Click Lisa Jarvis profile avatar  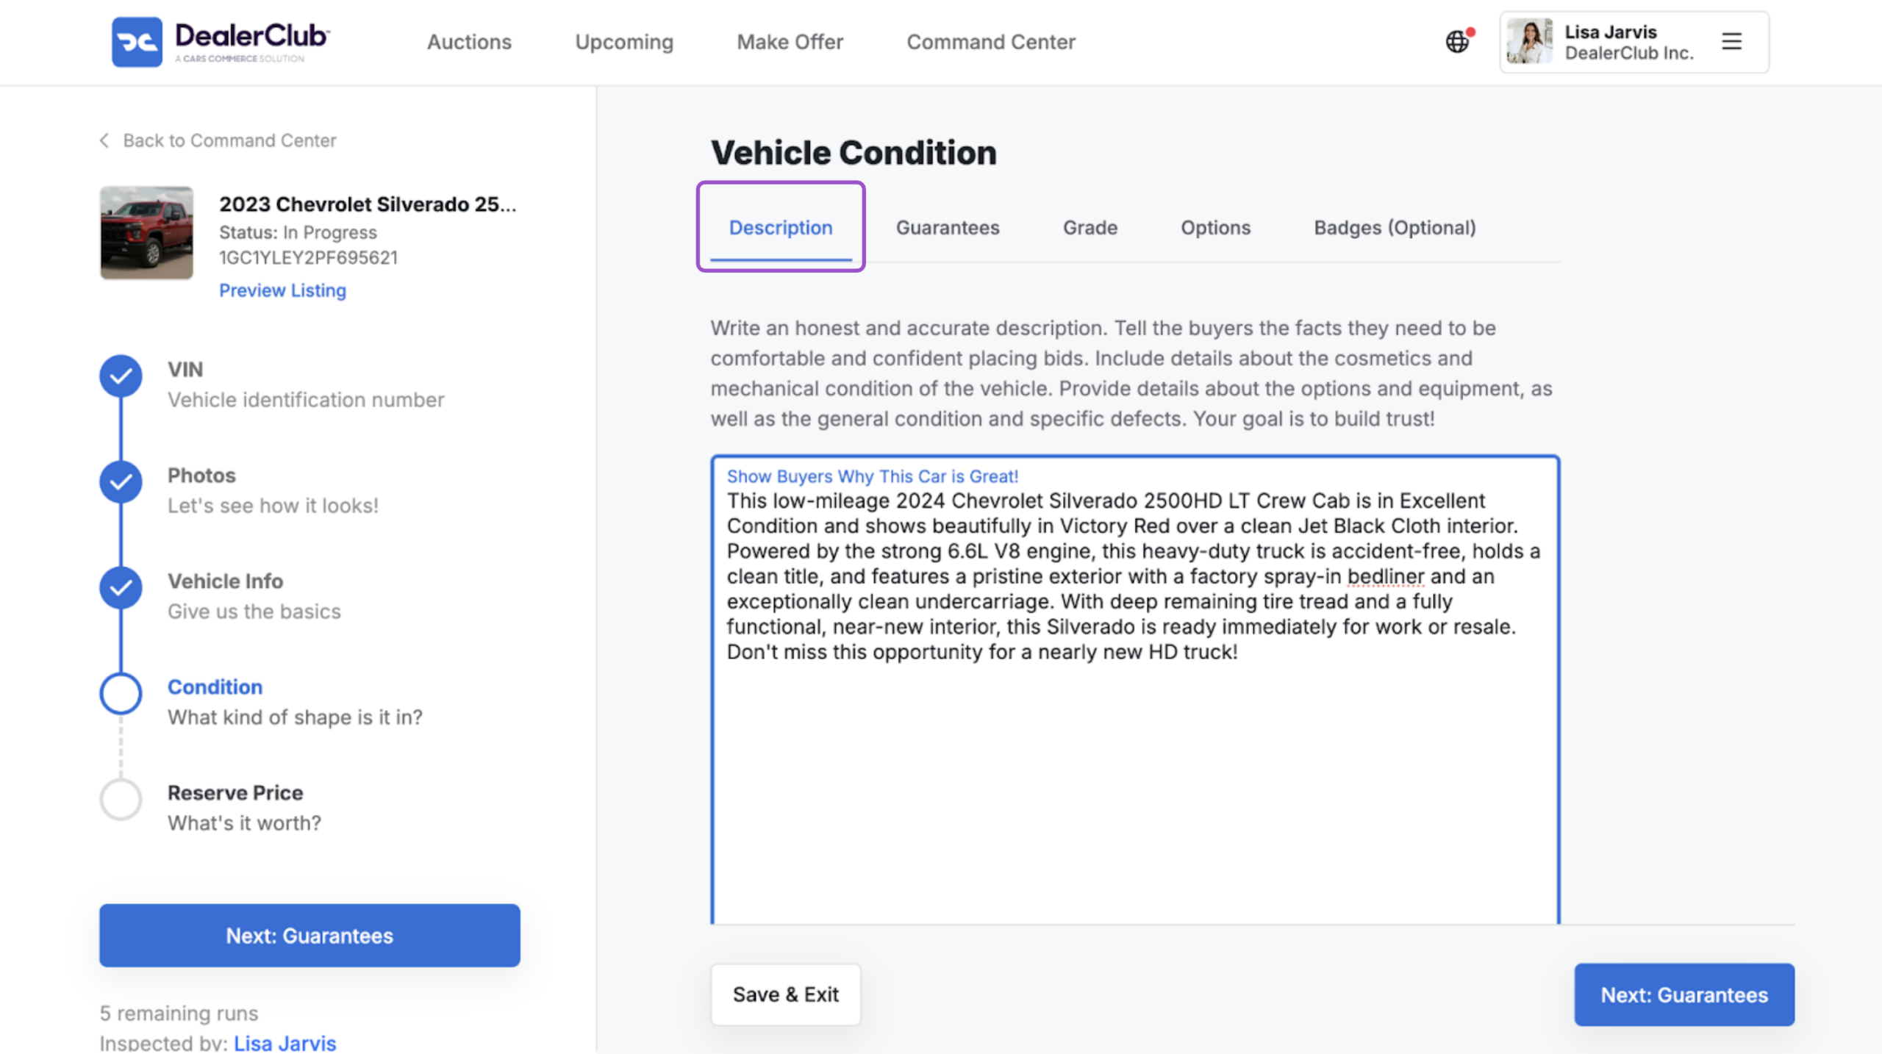[1529, 42]
